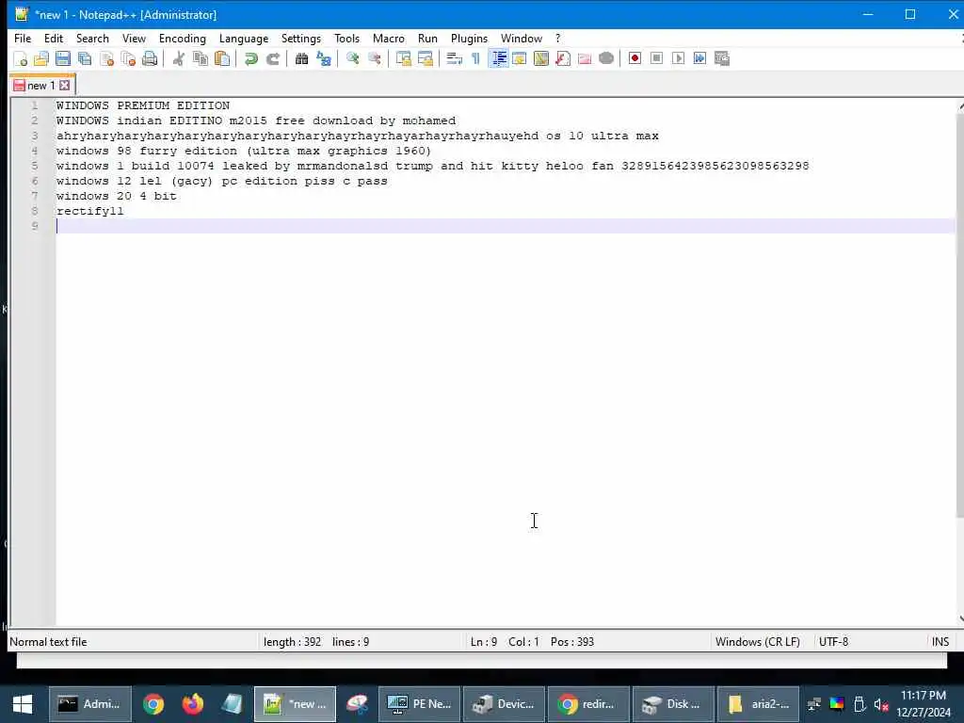The height and width of the screenshot is (723, 964).
Task: Toggle synchronize vertical scrolling icon
Action: (x=403, y=58)
